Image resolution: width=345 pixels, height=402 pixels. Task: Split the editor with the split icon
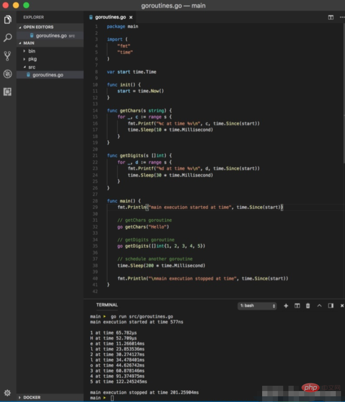tap(331, 17)
